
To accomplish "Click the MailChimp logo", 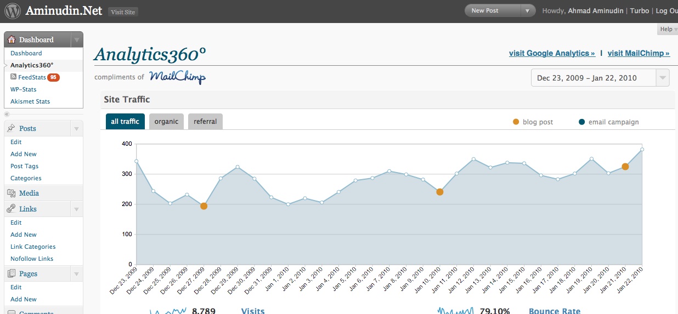I will (177, 77).
